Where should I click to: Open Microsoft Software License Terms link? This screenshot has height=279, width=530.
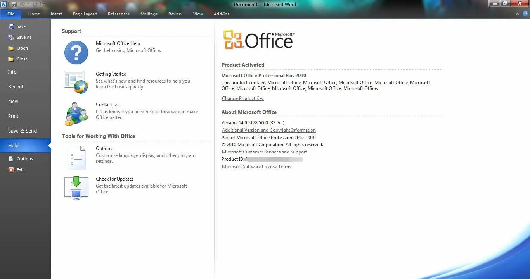point(256,167)
